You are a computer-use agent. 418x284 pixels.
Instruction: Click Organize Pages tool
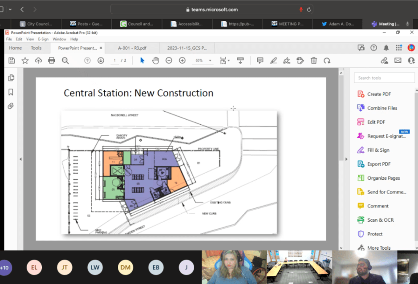point(383,178)
